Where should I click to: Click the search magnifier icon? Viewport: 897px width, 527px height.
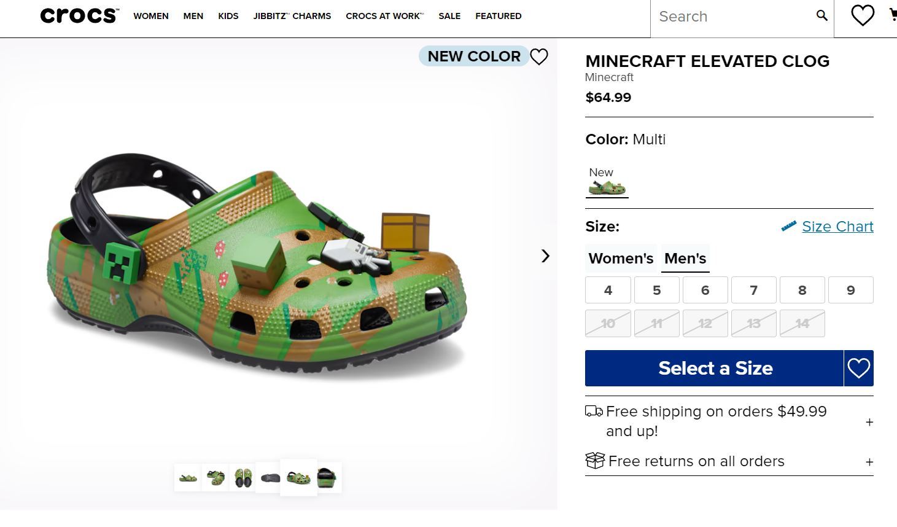coord(821,16)
